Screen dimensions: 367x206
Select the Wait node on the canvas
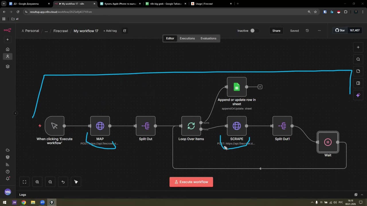tap(328, 142)
